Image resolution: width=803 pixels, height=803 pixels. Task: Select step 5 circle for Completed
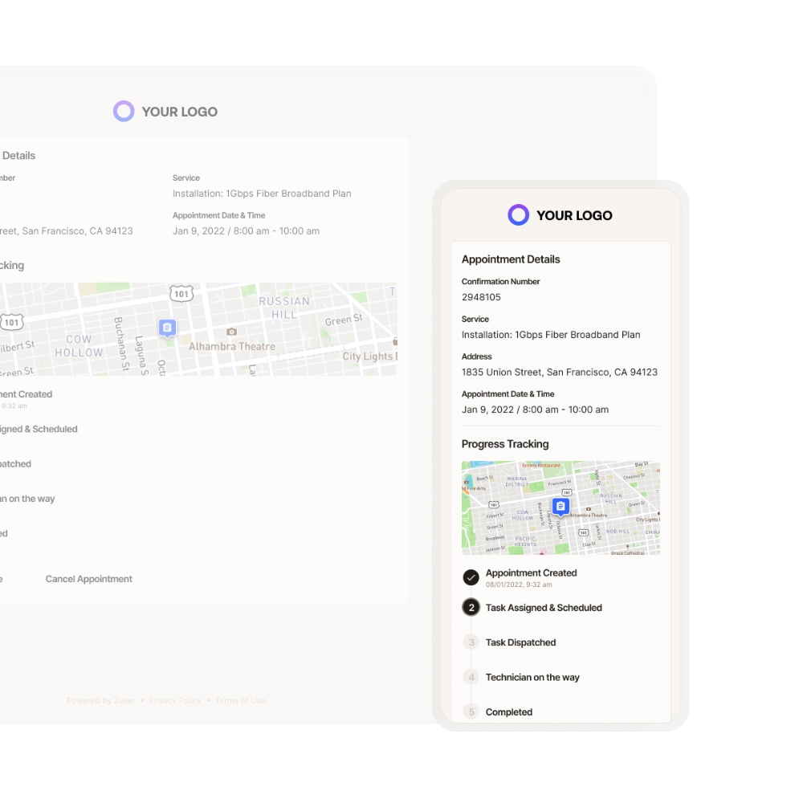click(x=471, y=711)
